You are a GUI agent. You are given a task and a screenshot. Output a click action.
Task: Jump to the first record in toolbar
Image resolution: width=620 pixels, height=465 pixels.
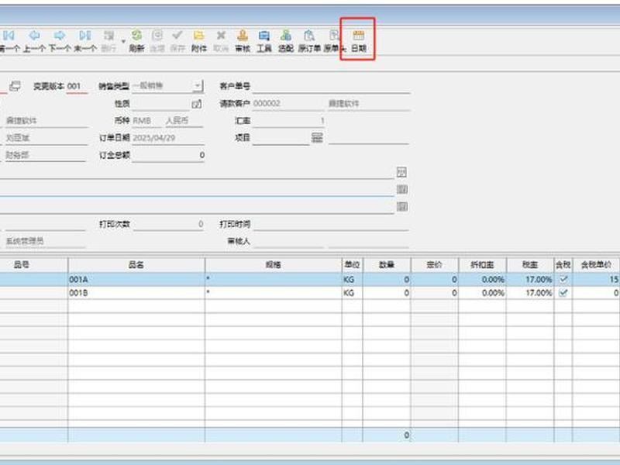(9, 41)
